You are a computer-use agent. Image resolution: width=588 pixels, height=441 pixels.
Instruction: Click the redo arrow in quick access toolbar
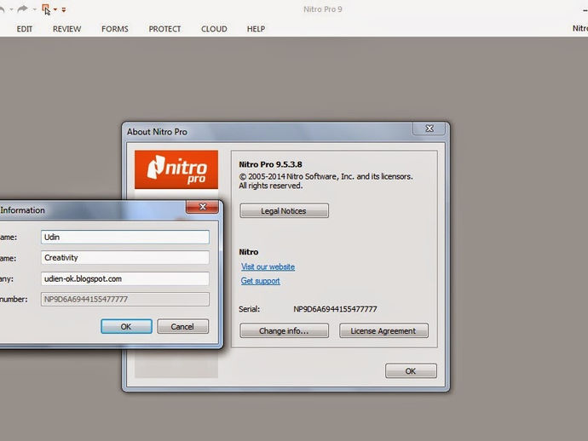pyautogui.click(x=22, y=9)
